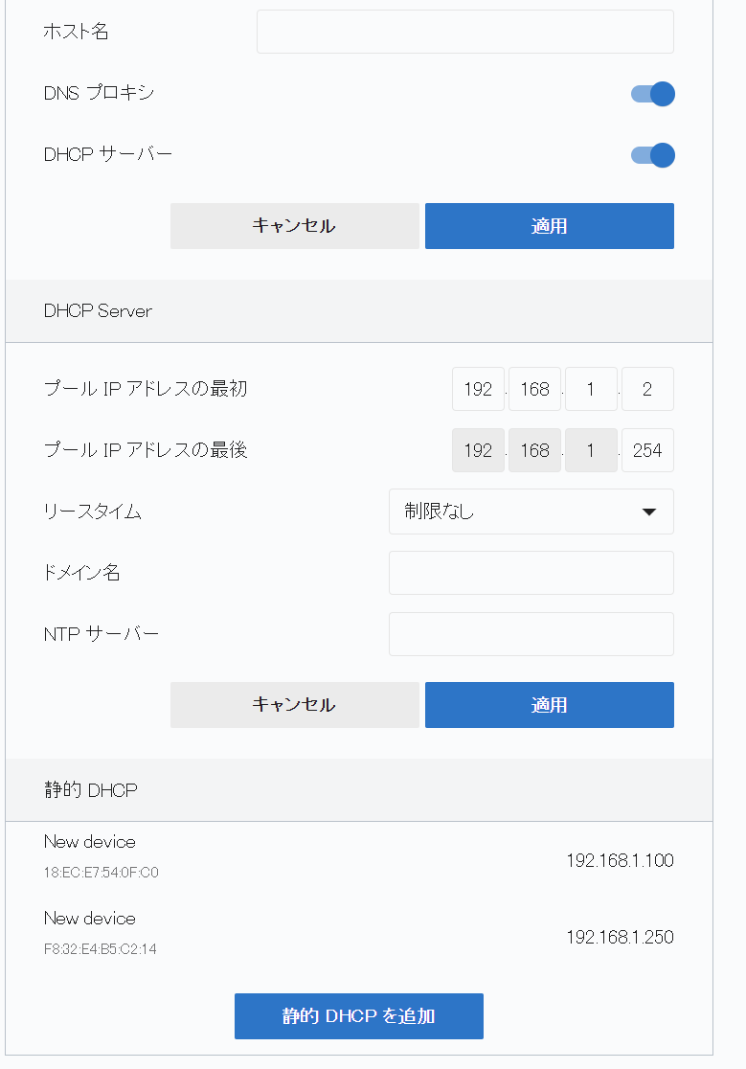
Task: Click the ドメイン名 input field
Action: coord(531,573)
